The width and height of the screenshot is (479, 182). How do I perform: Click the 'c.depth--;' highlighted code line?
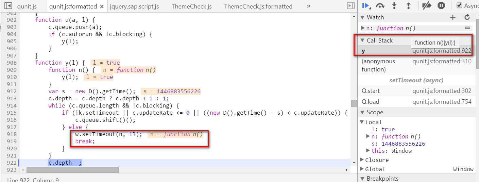(x=65, y=163)
